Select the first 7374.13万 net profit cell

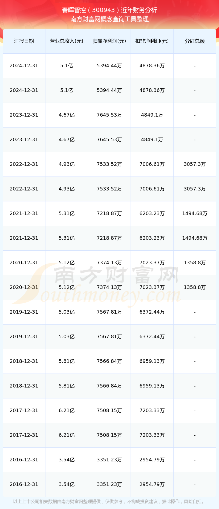click(x=109, y=263)
